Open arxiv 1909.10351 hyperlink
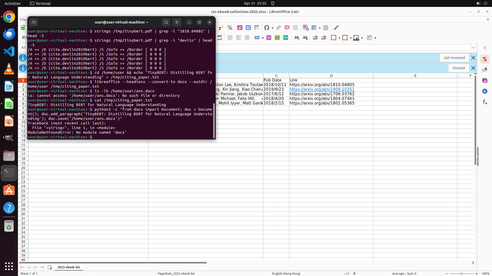Image resolution: width=492 pixels, height=276 pixels. [322, 89]
